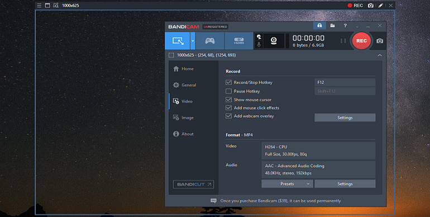Click the UNREGISTERED badge
This screenshot has height=217, width=430.
216,27
